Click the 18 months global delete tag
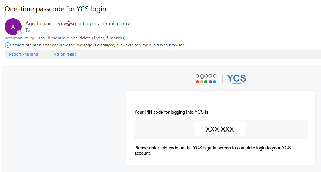The width and height of the screenshot is (321, 172). (x=81, y=38)
